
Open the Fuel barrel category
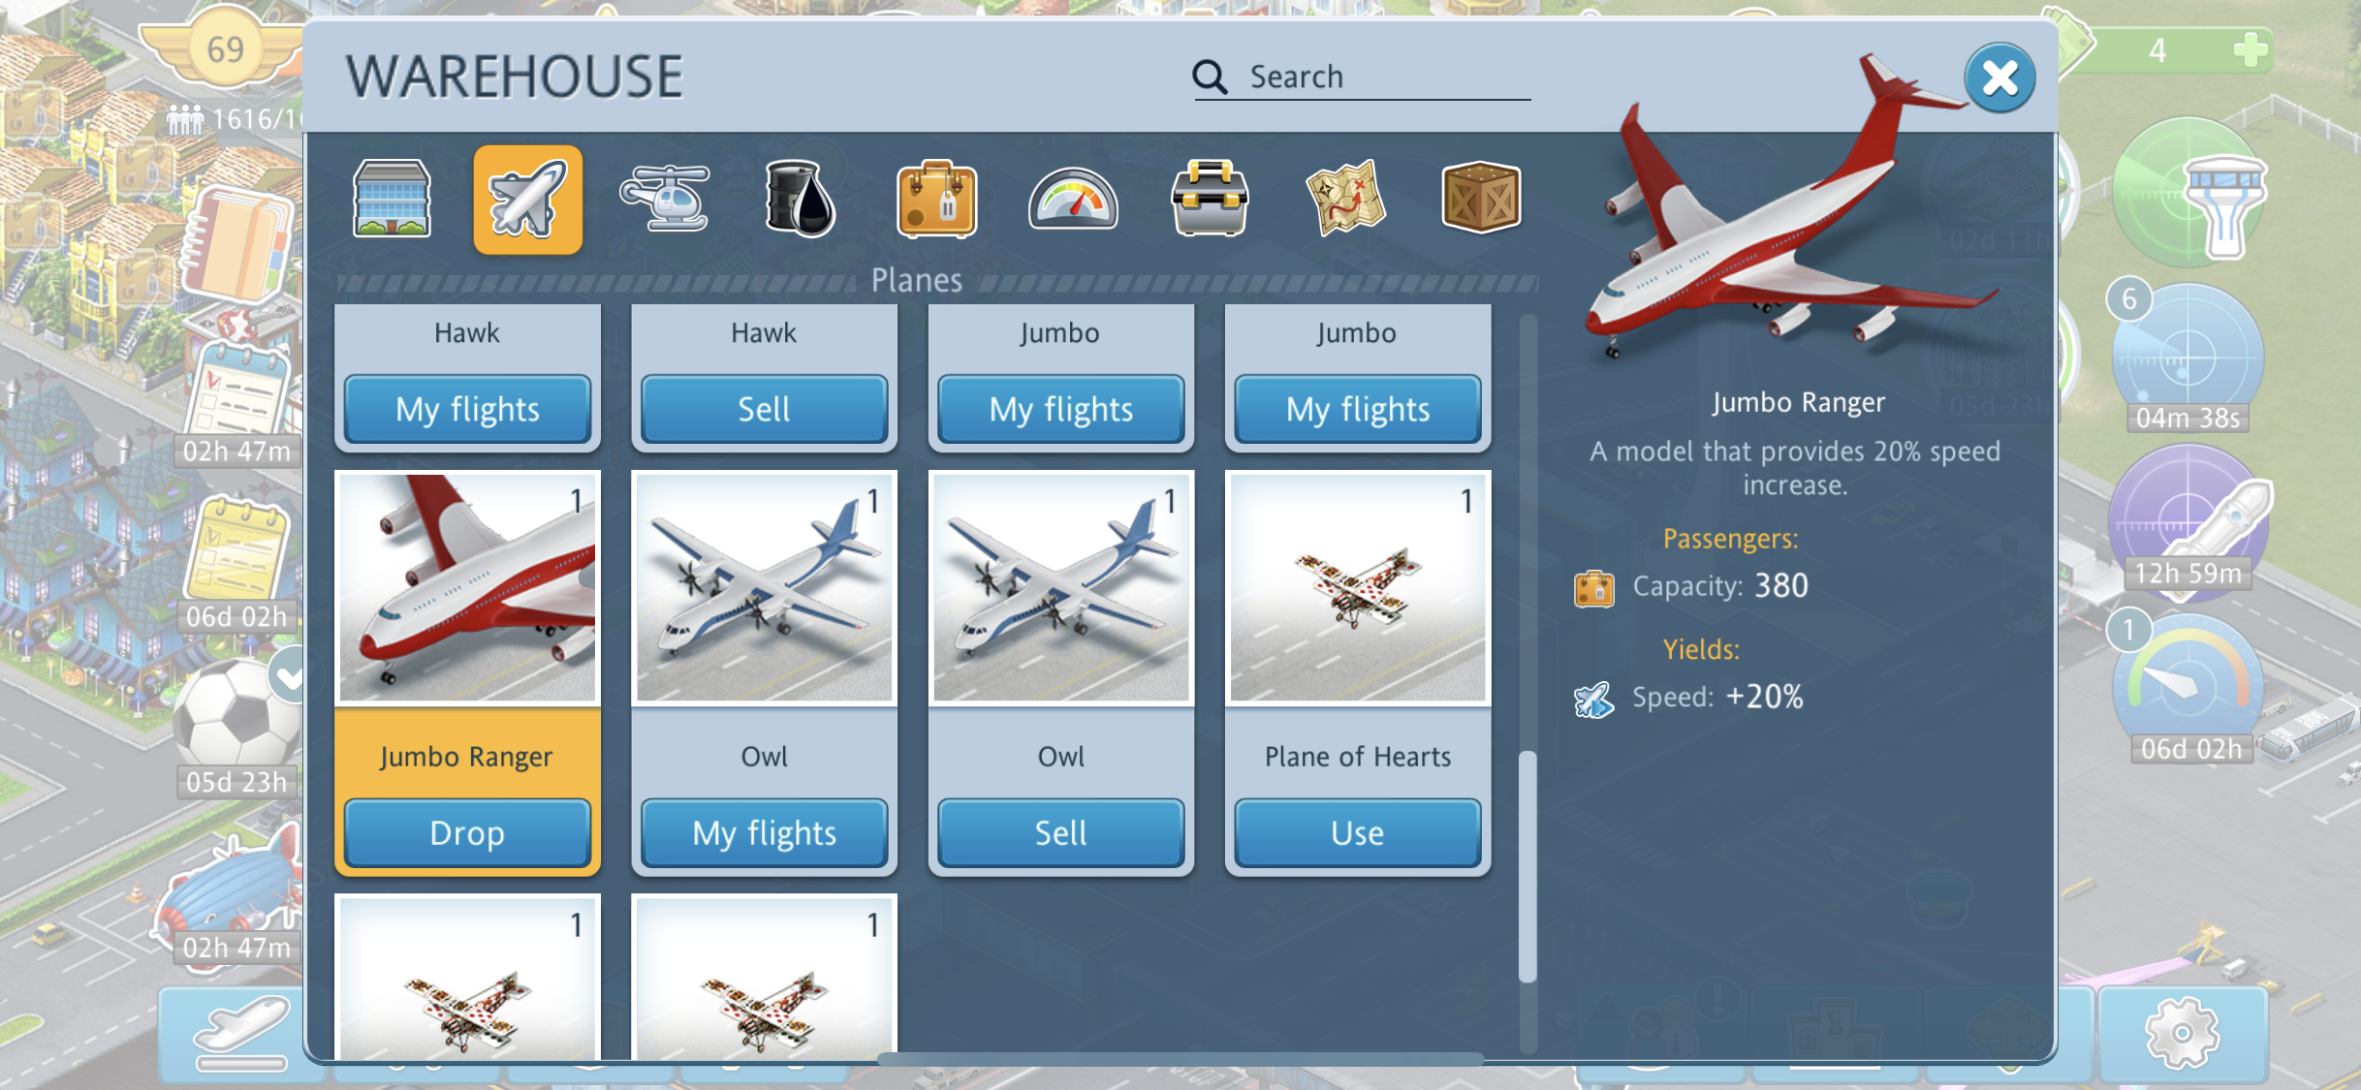pyautogui.click(x=801, y=199)
